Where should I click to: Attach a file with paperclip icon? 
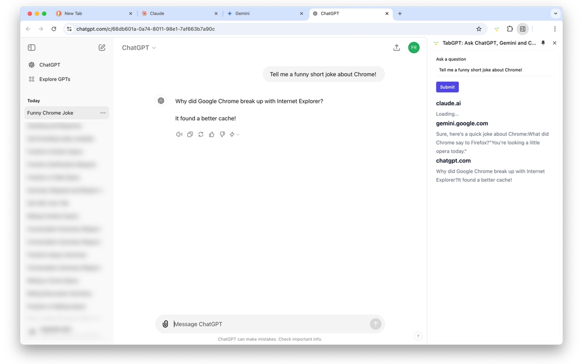point(165,324)
